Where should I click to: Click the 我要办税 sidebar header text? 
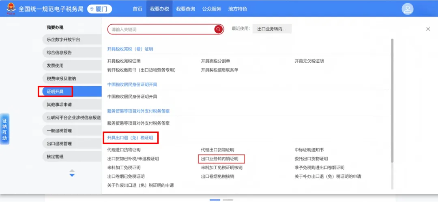click(55, 28)
